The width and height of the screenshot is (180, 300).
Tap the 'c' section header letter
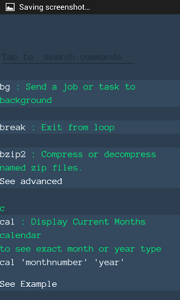2,209
